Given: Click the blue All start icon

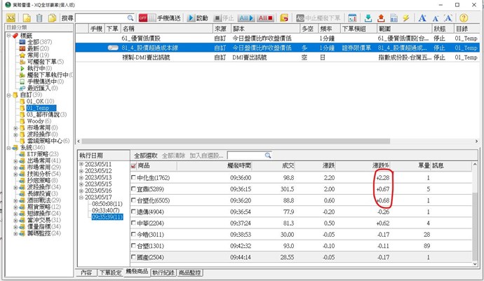Looking at the screenshot, I should pos(247,18).
